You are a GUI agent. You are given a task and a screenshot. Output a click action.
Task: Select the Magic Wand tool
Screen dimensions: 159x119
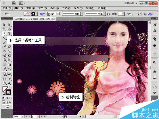click(x=4, y=29)
